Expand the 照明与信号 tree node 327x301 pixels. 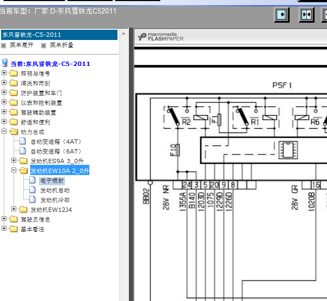pos(4,72)
